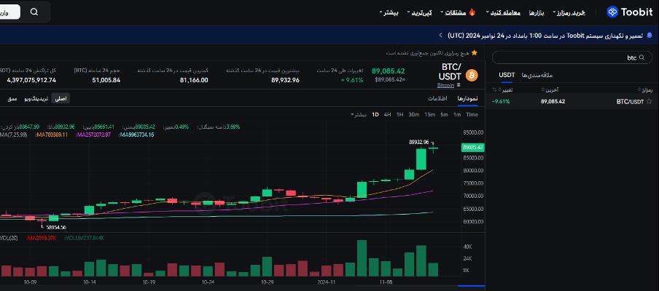Open کپی‌ترید dropdown menu
659x291 pixels.
pyautogui.click(x=419, y=12)
